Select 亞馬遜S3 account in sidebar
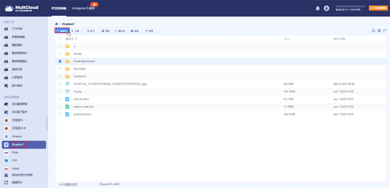The image size is (390, 188). (17, 120)
